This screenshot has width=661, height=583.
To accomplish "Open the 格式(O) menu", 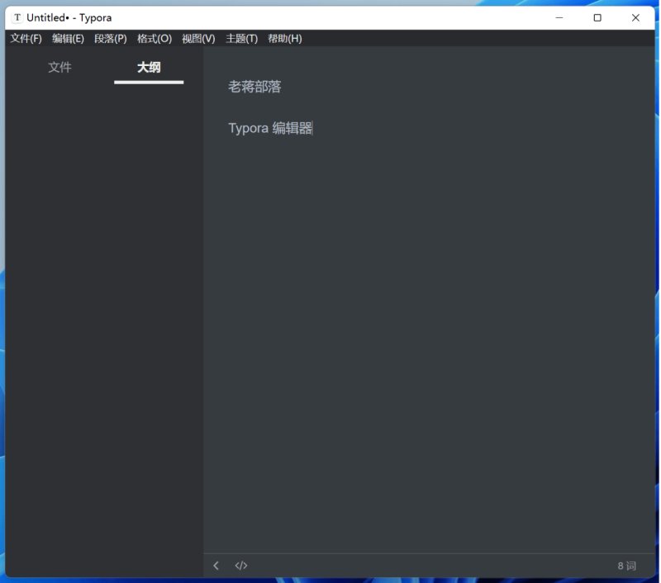I will tap(155, 39).
